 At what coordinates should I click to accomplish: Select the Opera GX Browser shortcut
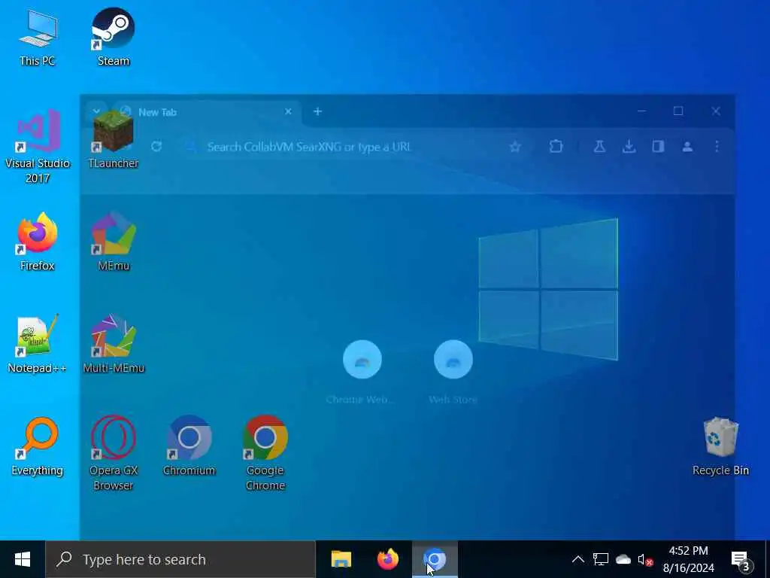pyautogui.click(x=114, y=453)
